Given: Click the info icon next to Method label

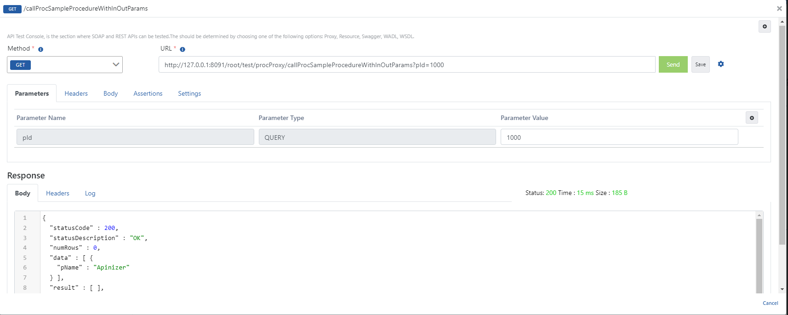Looking at the screenshot, I should click(x=40, y=49).
